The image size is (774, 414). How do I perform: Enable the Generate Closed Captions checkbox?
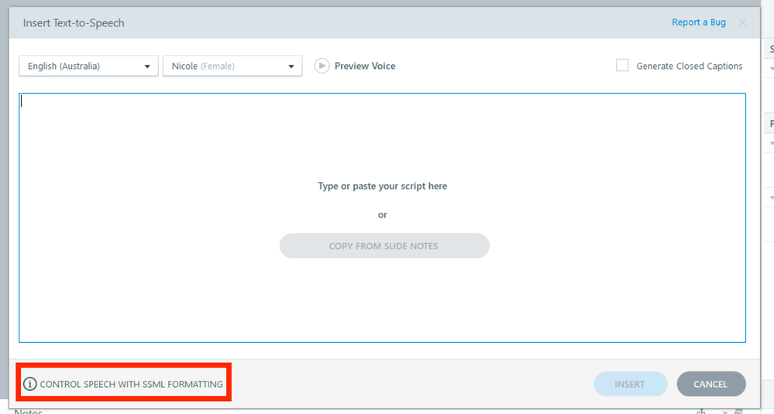click(x=622, y=65)
